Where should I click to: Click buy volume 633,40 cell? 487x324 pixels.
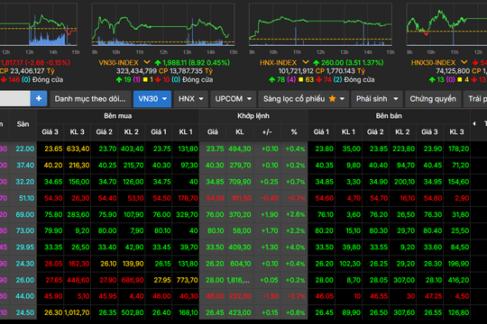(x=78, y=148)
